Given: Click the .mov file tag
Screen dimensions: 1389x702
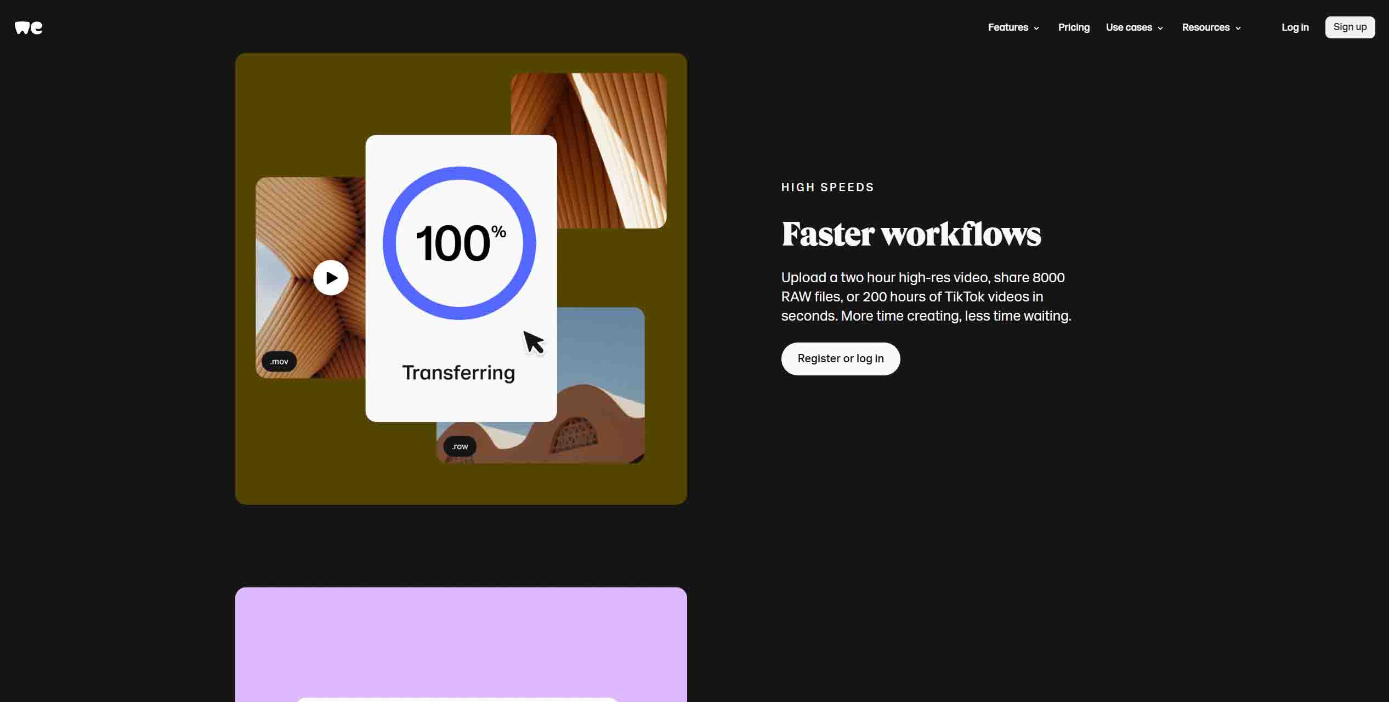Looking at the screenshot, I should [279, 362].
